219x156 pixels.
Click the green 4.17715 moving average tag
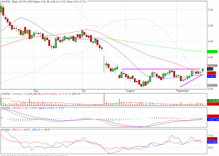point(212,52)
